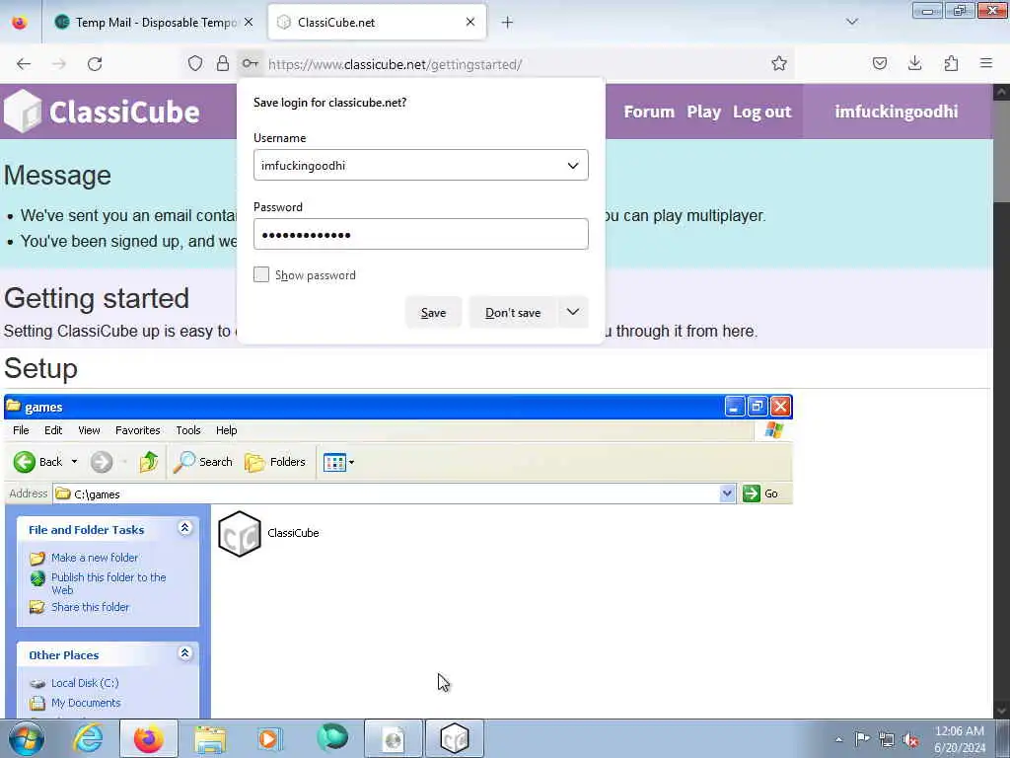The image size is (1010, 758).
Task: Open the Firefox downloads arrow icon
Action: pos(914,63)
